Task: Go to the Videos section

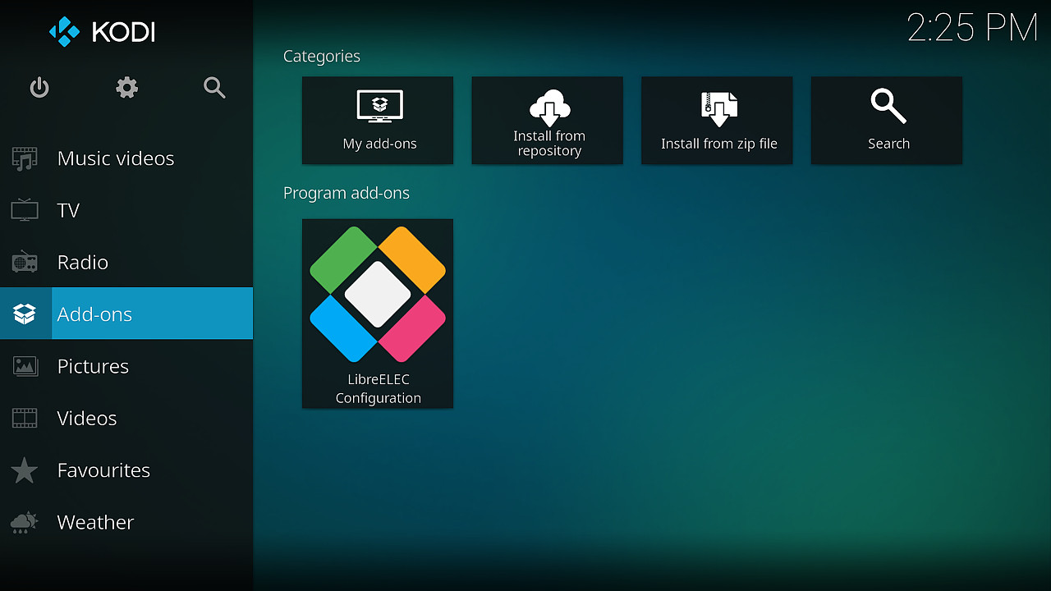Action: 87,418
